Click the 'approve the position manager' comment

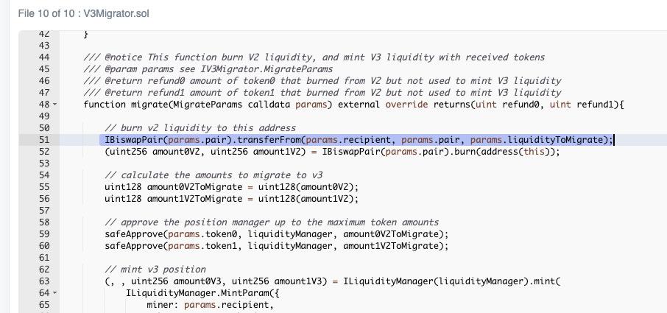272,222
